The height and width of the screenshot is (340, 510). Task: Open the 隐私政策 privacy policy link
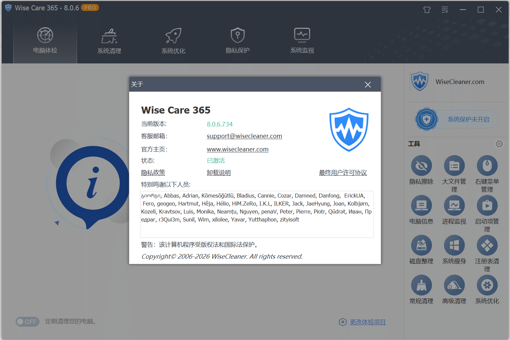(153, 173)
